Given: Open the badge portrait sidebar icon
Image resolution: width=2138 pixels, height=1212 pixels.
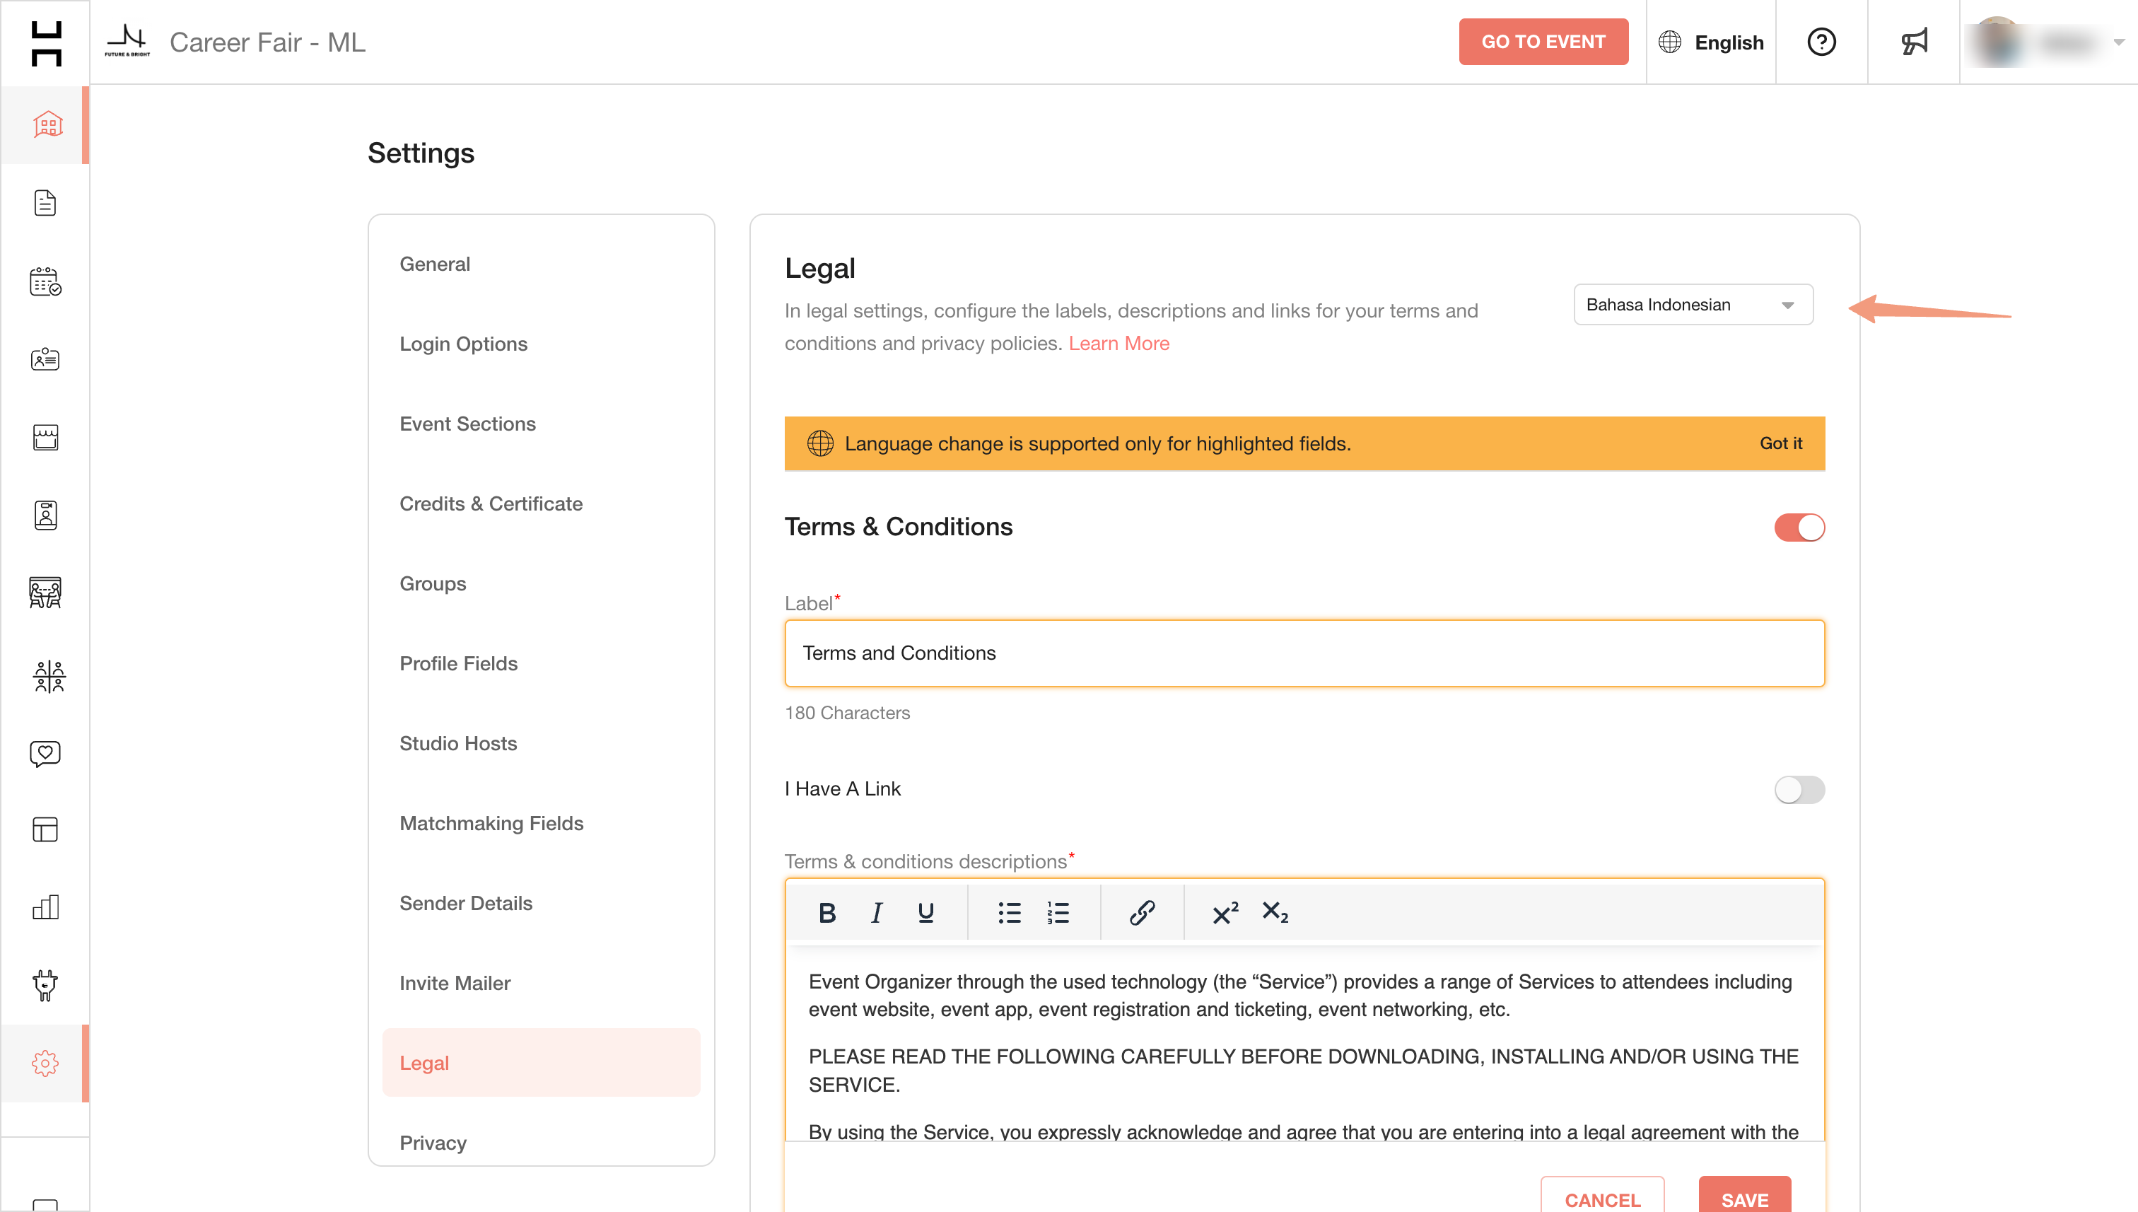Looking at the screenshot, I should pyautogui.click(x=46, y=515).
